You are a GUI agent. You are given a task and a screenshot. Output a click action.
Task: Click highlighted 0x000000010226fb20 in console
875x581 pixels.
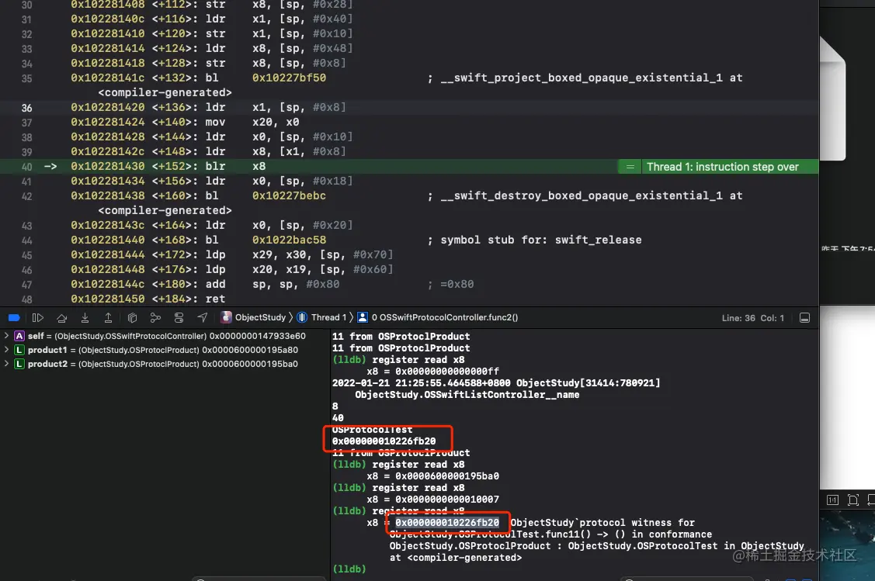pos(447,523)
